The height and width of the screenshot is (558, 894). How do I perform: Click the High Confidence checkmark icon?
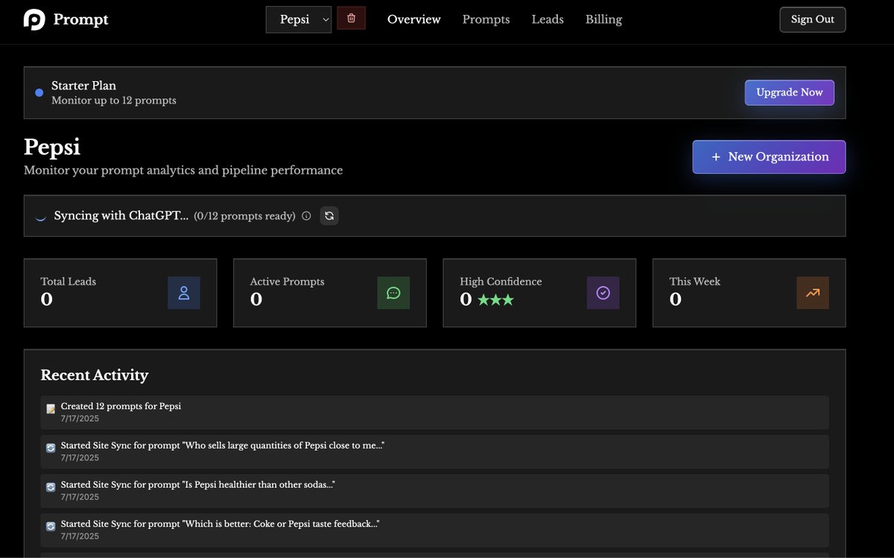click(603, 293)
